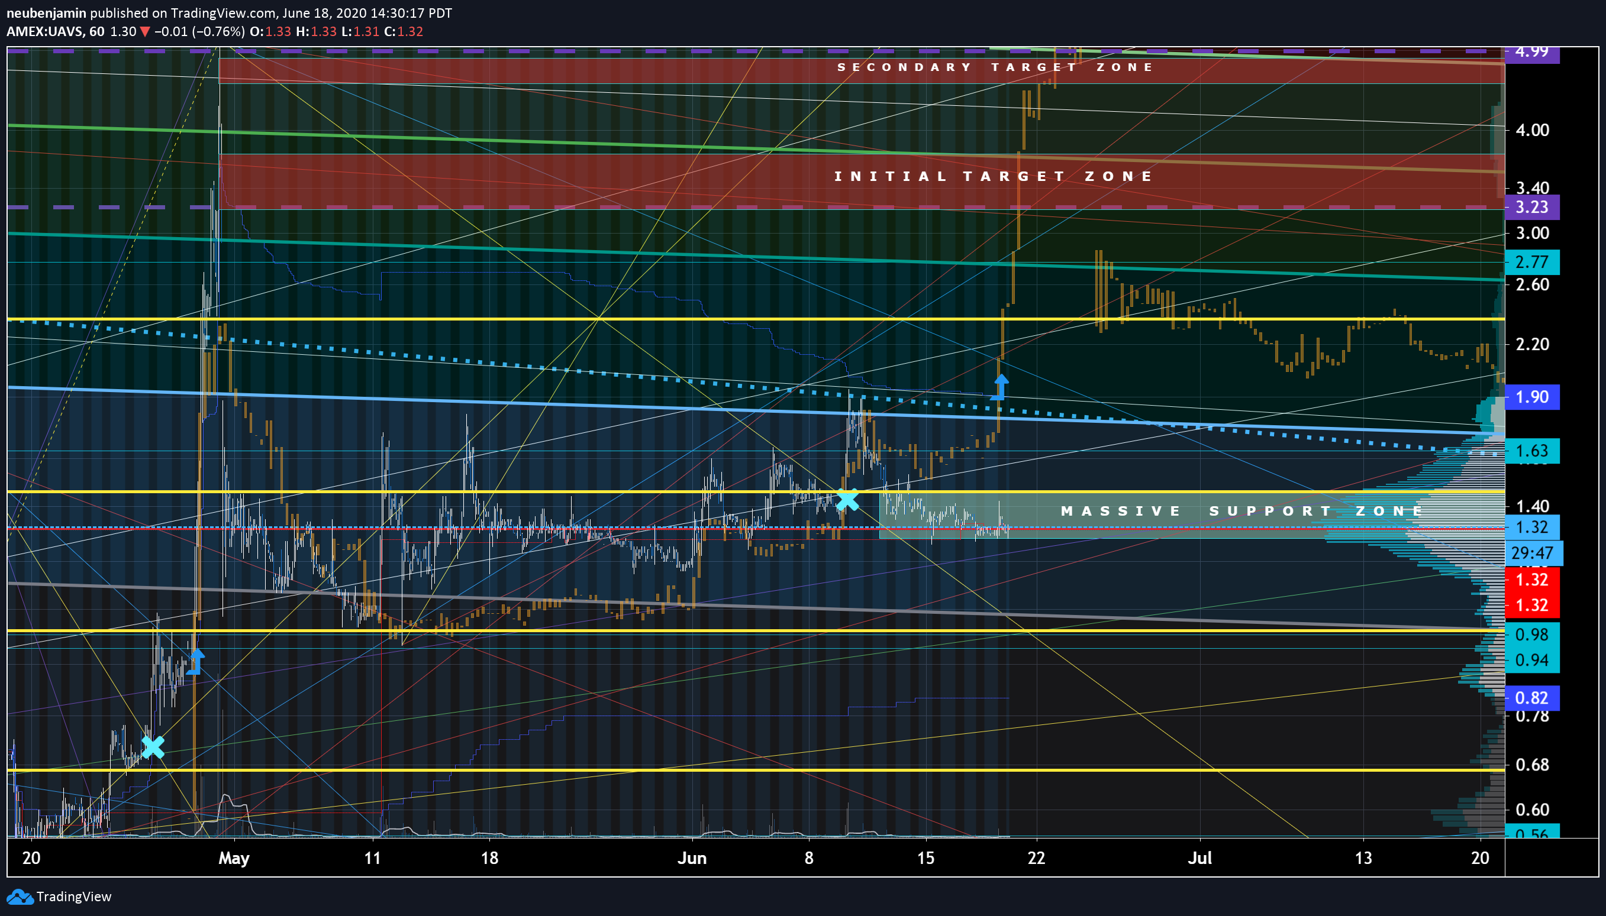Click the '18' date on time axis
Image resolution: width=1606 pixels, height=916 pixels.
[489, 858]
